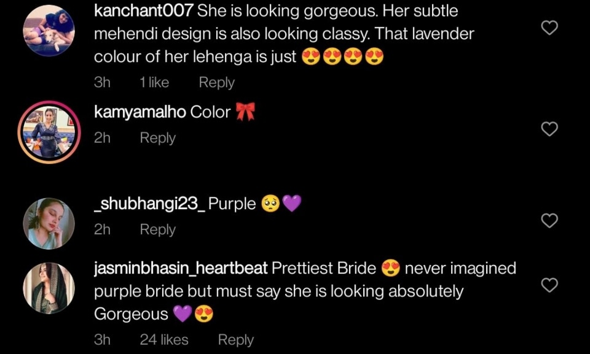Tap heart beside _shubhangi23_ Purple comment

[x=549, y=221]
